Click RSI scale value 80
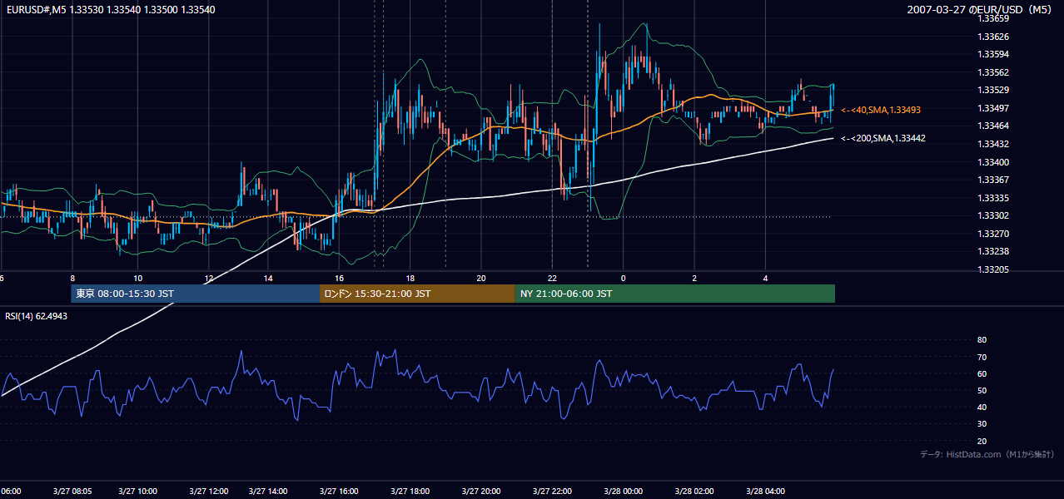 (982, 340)
